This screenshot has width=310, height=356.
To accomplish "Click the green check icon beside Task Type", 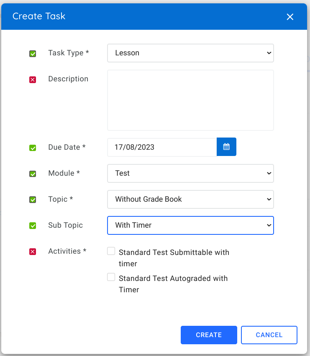I will [32, 54].
